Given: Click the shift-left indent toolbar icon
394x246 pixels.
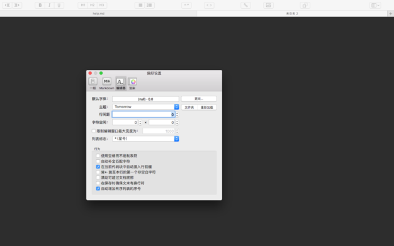Looking at the screenshot, I should click(8, 5).
